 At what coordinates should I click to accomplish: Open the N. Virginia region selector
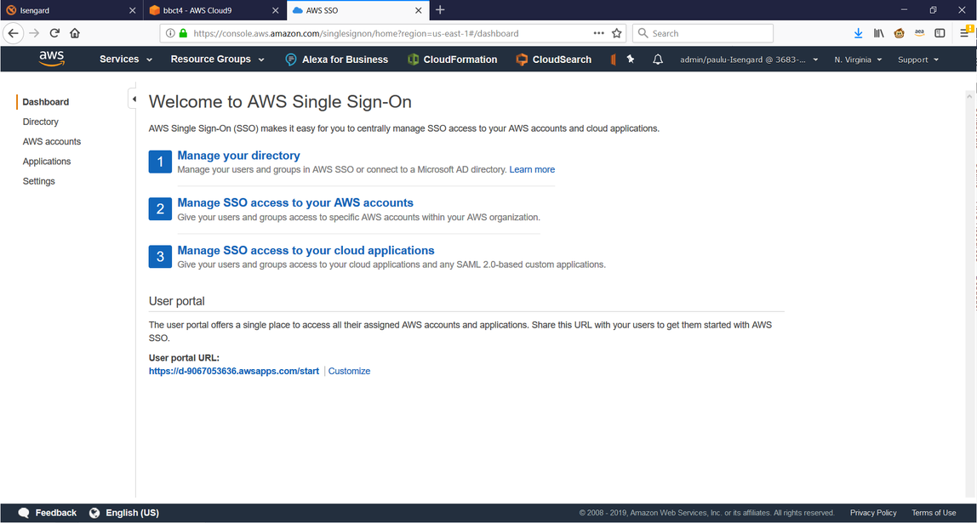pos(858,60)
